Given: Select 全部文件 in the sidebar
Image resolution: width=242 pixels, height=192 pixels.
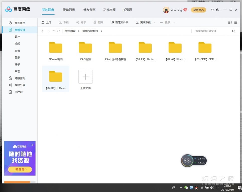Looking at the screenshot, I should (x=20, y=30).
